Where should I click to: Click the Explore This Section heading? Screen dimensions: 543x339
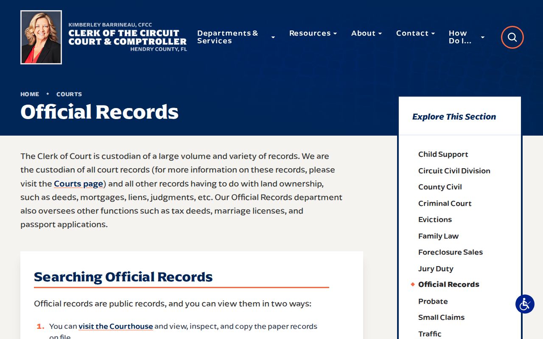454,117
